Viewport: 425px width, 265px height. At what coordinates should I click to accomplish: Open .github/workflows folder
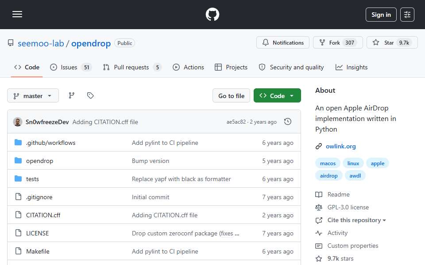(x=50, y=143)
